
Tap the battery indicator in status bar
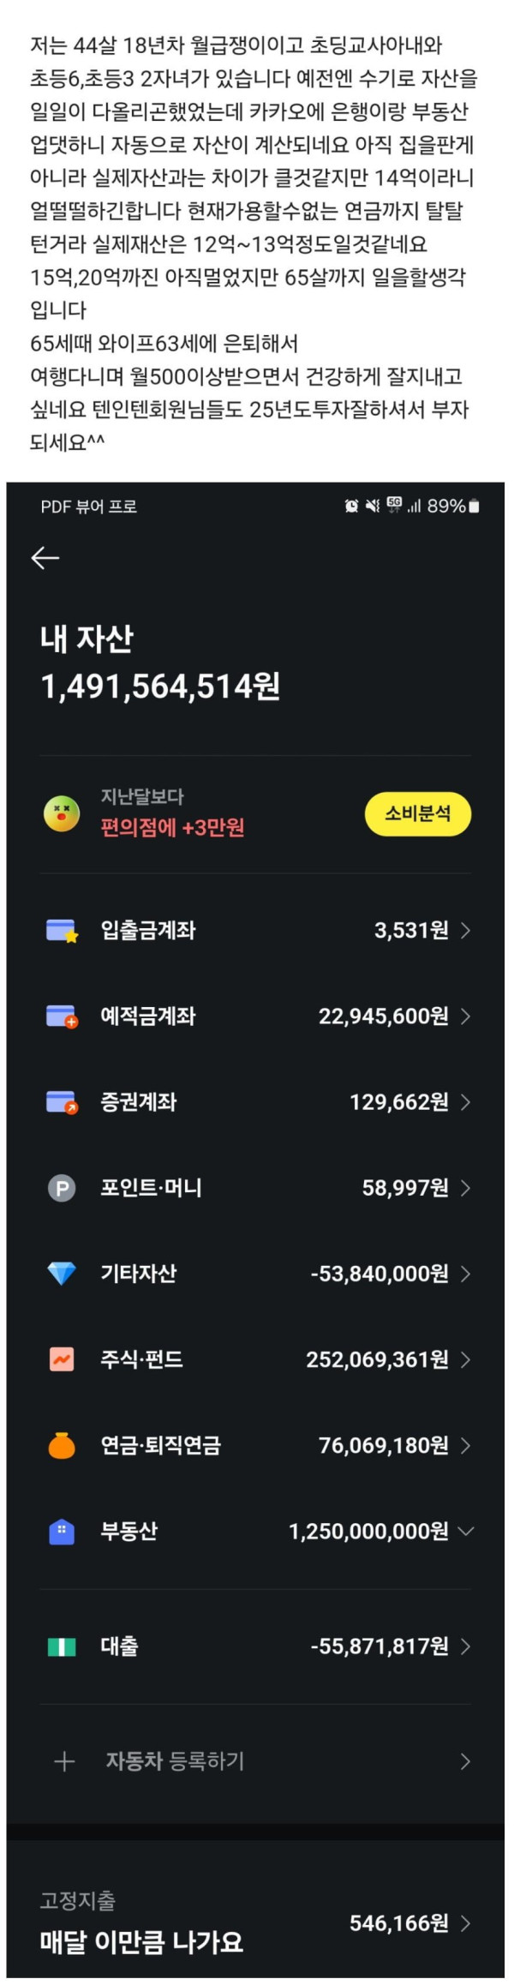(x=475, y=507)
